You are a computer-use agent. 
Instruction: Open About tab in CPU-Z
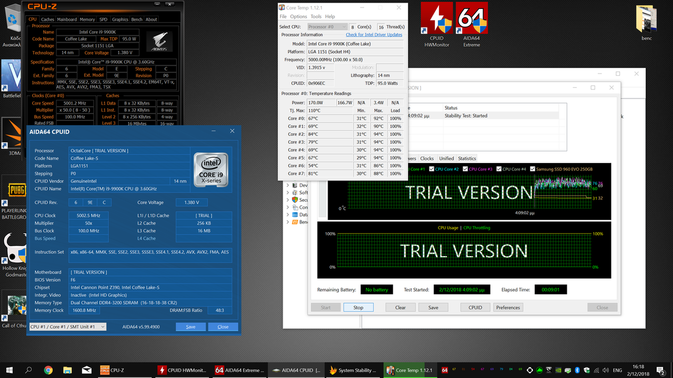151,19
